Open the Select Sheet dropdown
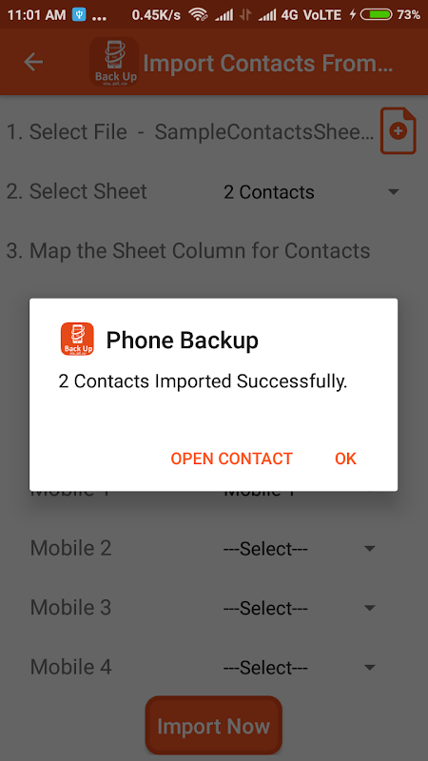428x761 pixels. (x=311, y=192)
